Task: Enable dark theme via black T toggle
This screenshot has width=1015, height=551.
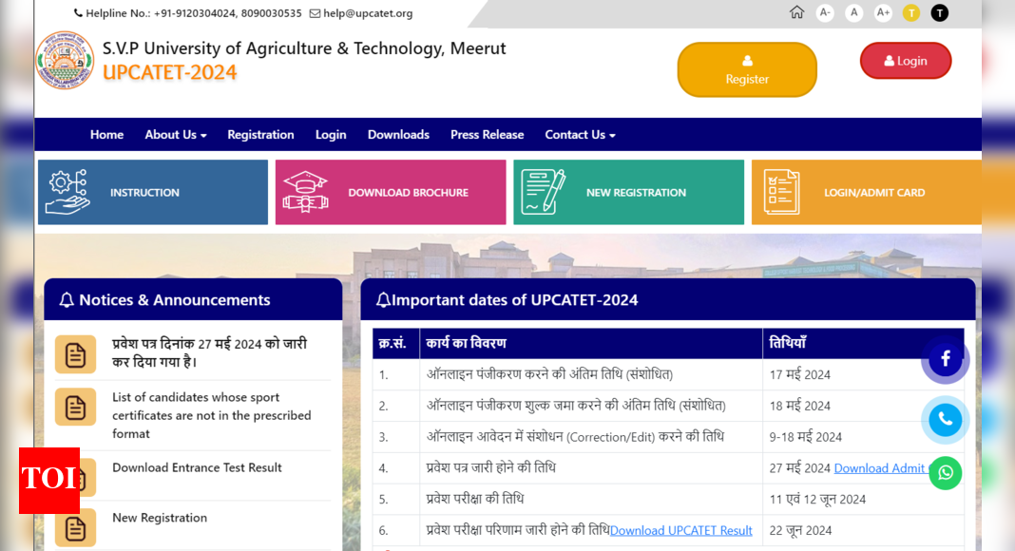Action: (x=939, y=12)
